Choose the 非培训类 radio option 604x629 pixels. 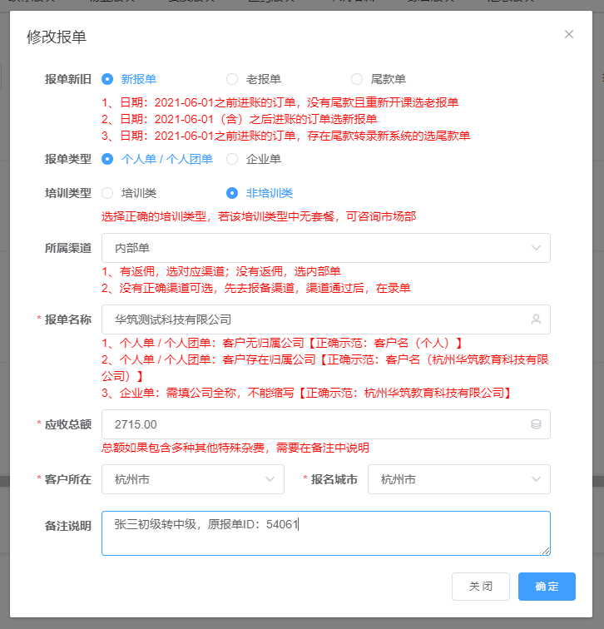tap(232, 193)
